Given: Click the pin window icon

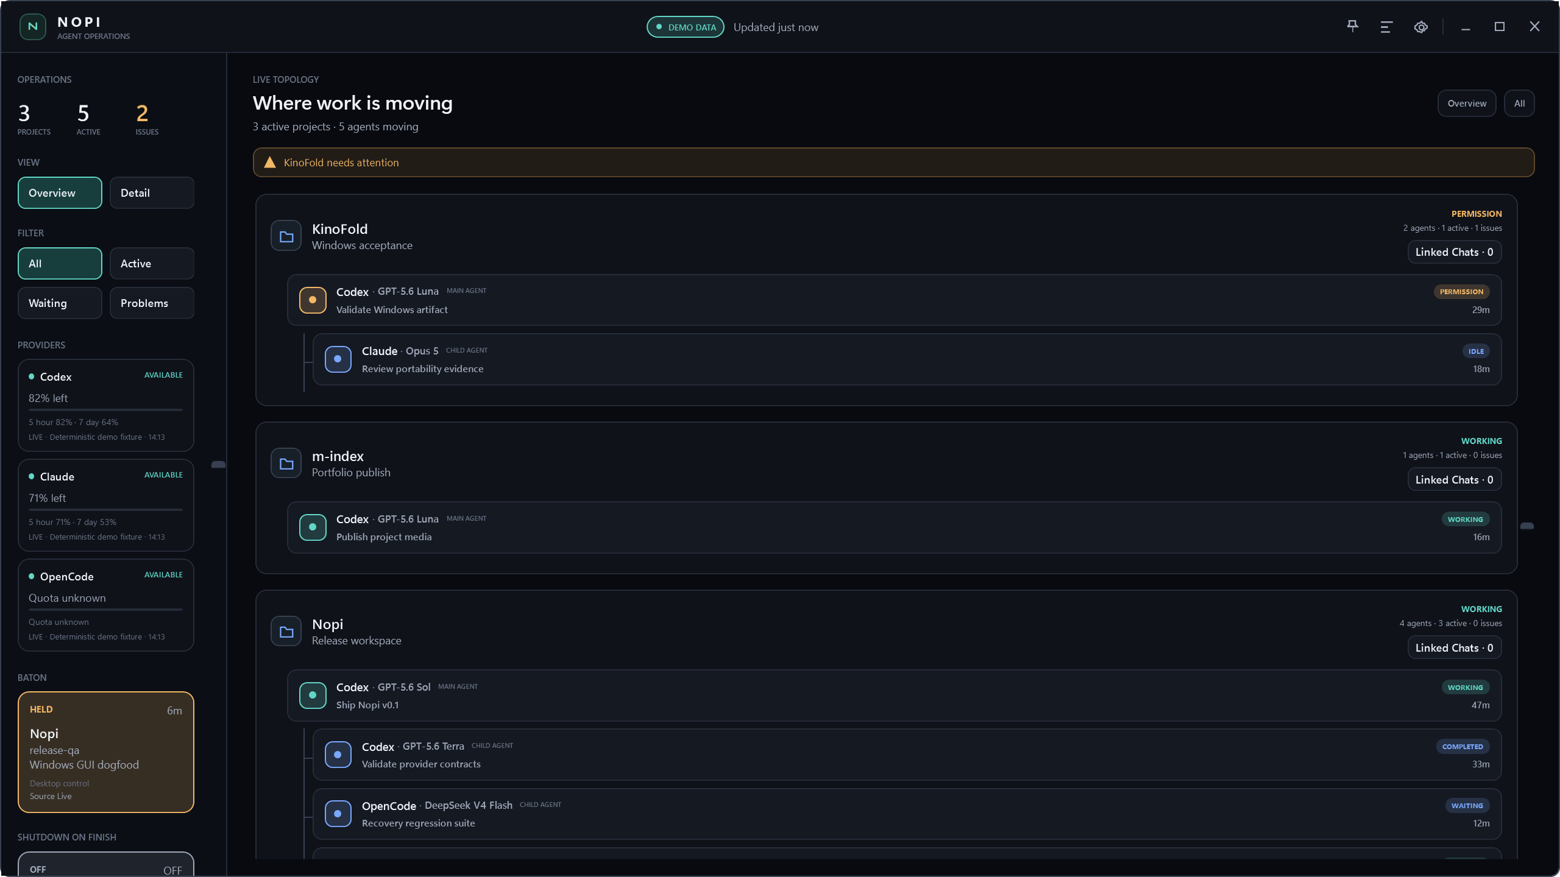Looking at the screenshot, I should [1352, 26].
